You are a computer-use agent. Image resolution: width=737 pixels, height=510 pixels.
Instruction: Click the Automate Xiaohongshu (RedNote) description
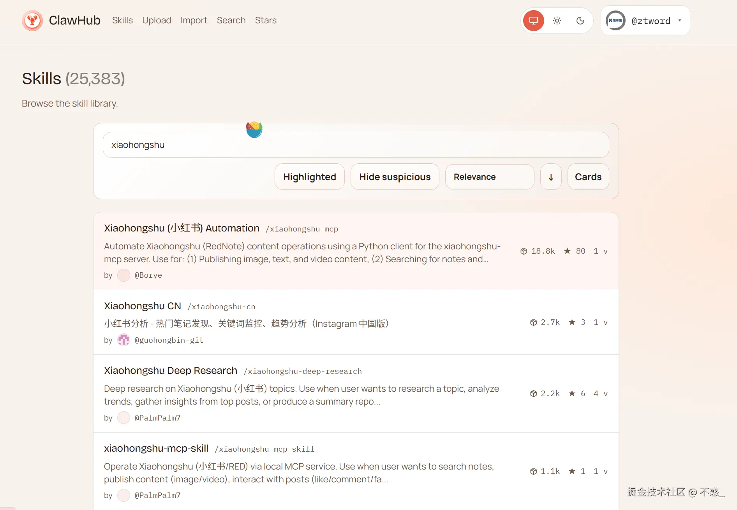[302, 252]
